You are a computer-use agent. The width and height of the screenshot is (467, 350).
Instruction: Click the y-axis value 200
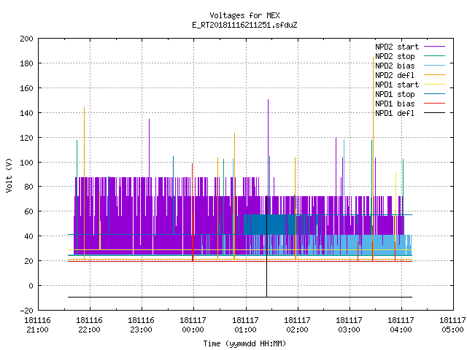[x=26, y=39]
